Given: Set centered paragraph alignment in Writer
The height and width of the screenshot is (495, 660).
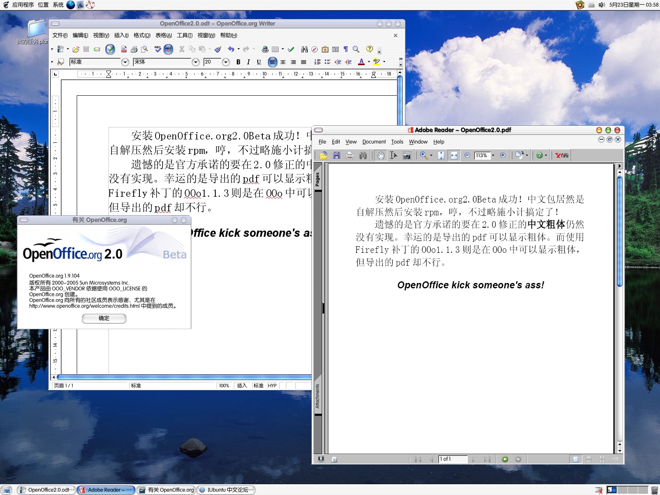Looking at the screenshot, I should [x=283, y=62].
